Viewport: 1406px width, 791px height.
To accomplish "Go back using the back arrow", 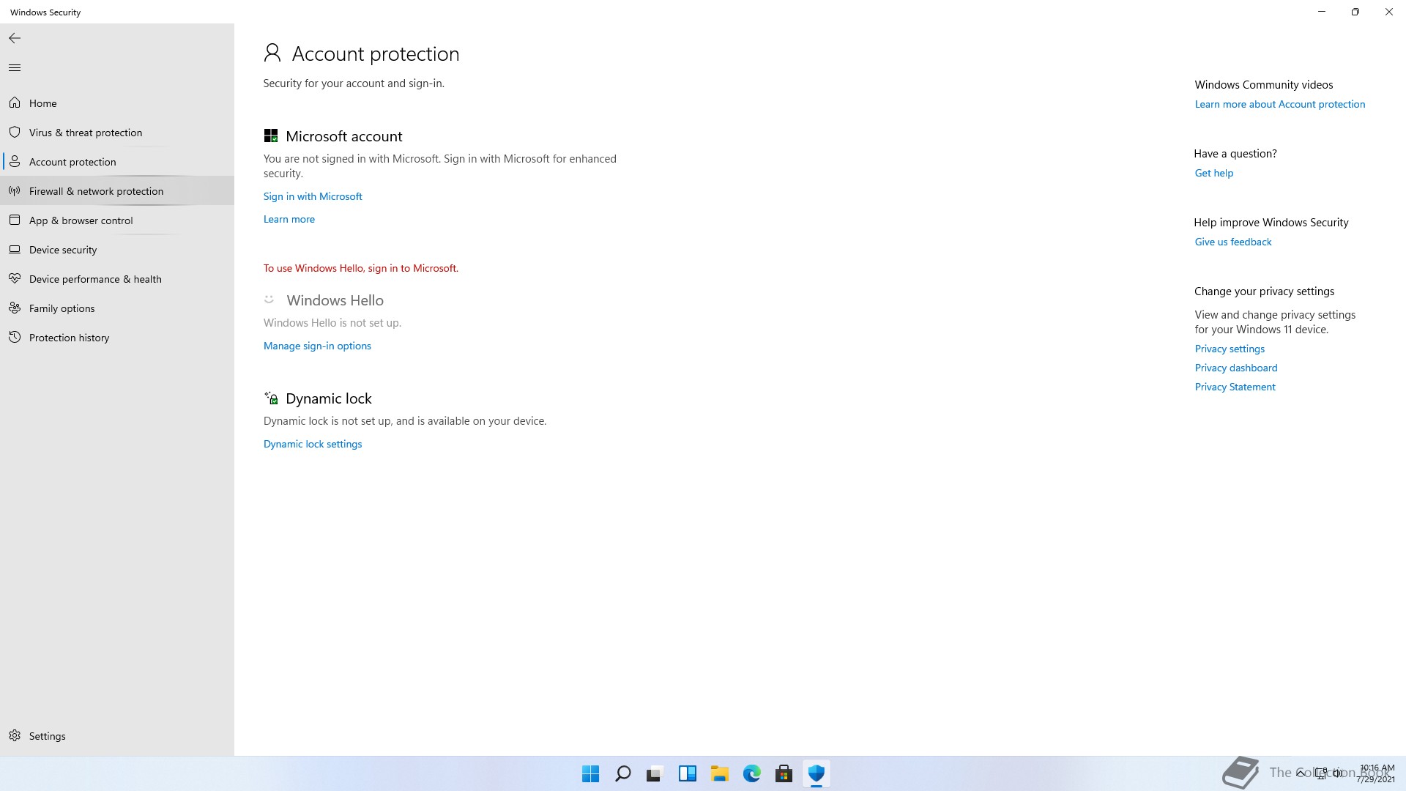I will (15, 38).
